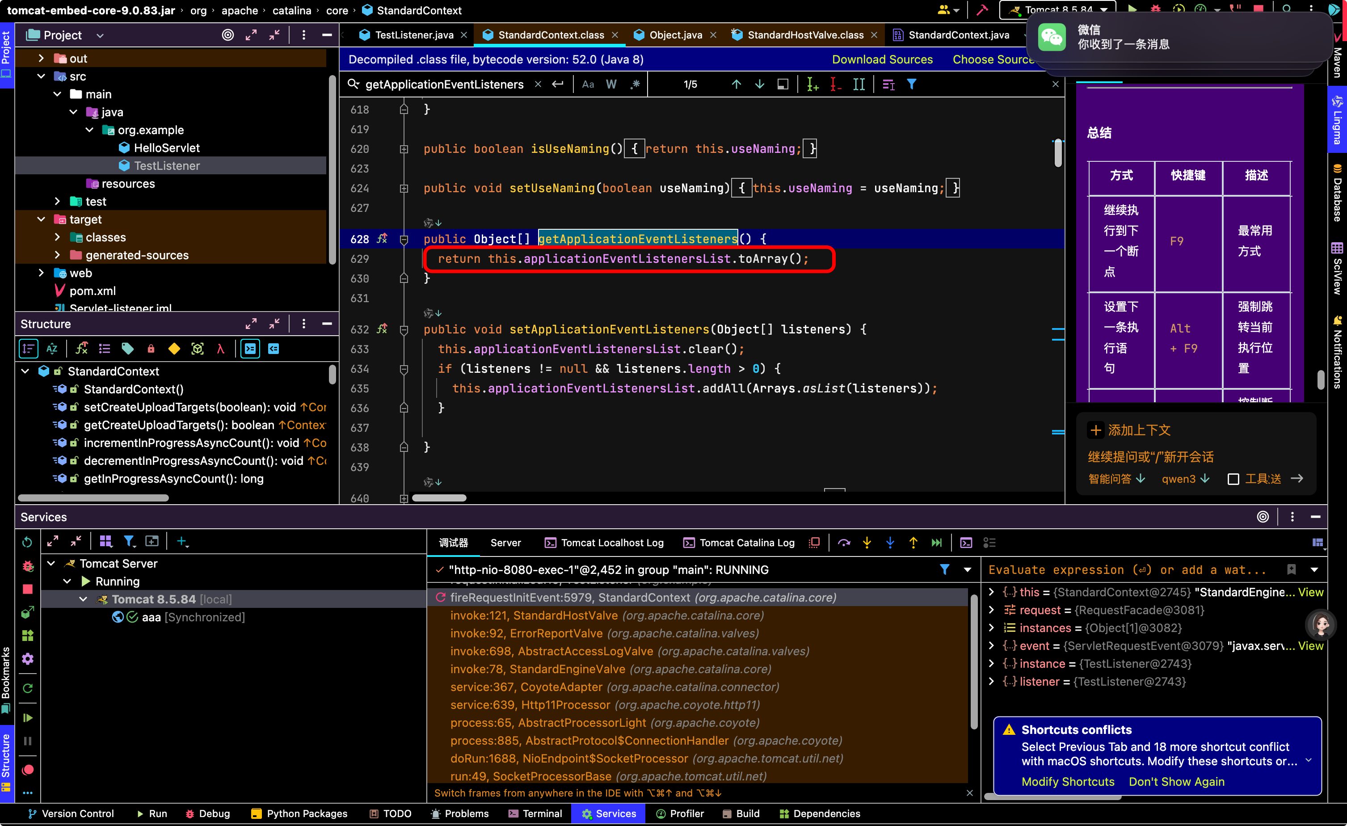Click the editor horizontal scrollbar thumb
The image size is (1347, 826).
(x=439, y=498)
